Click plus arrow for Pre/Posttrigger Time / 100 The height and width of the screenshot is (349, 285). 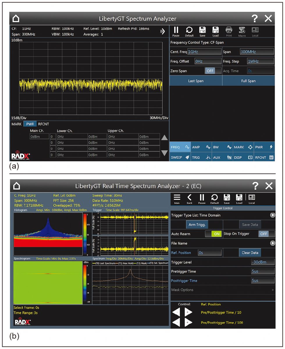click(x=188, y=323)
